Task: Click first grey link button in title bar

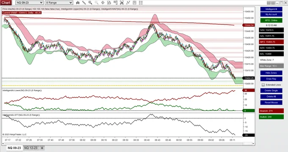Action: point(269,3)
